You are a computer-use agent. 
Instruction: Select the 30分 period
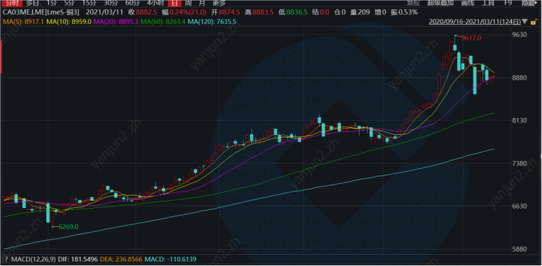coord(110,3)
